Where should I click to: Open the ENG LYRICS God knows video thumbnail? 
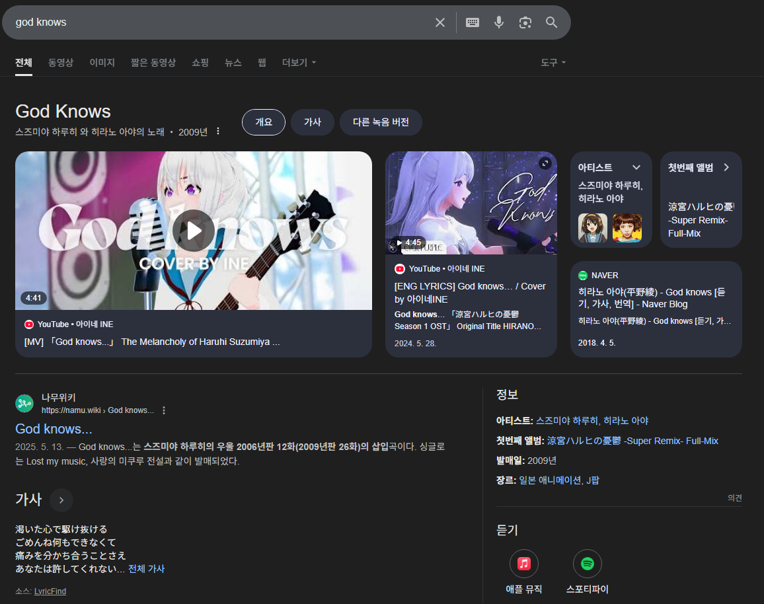[471, 203]
